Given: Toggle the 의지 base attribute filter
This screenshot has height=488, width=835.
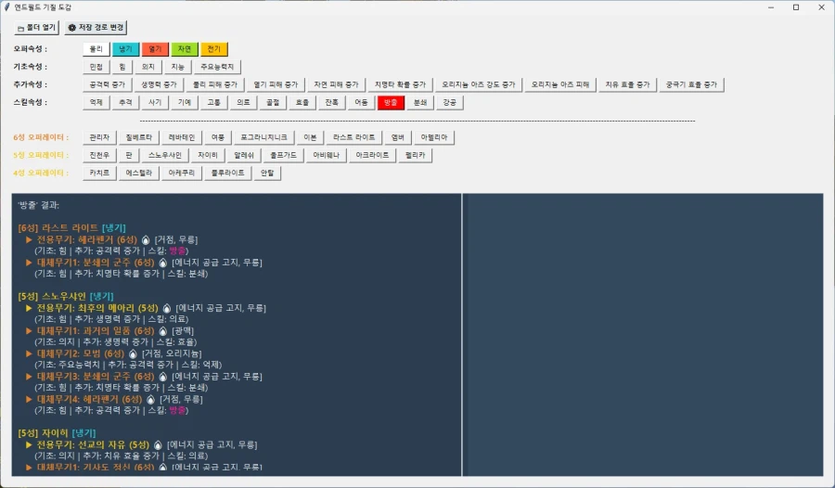Looking at the screenshot, I should click(x=148, y=67).
